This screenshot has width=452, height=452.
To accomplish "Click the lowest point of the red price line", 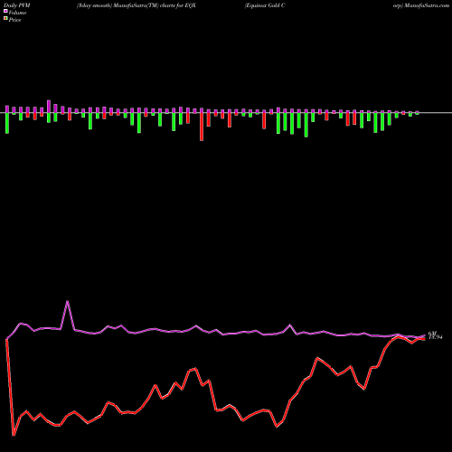I will (x=14, y=435).
